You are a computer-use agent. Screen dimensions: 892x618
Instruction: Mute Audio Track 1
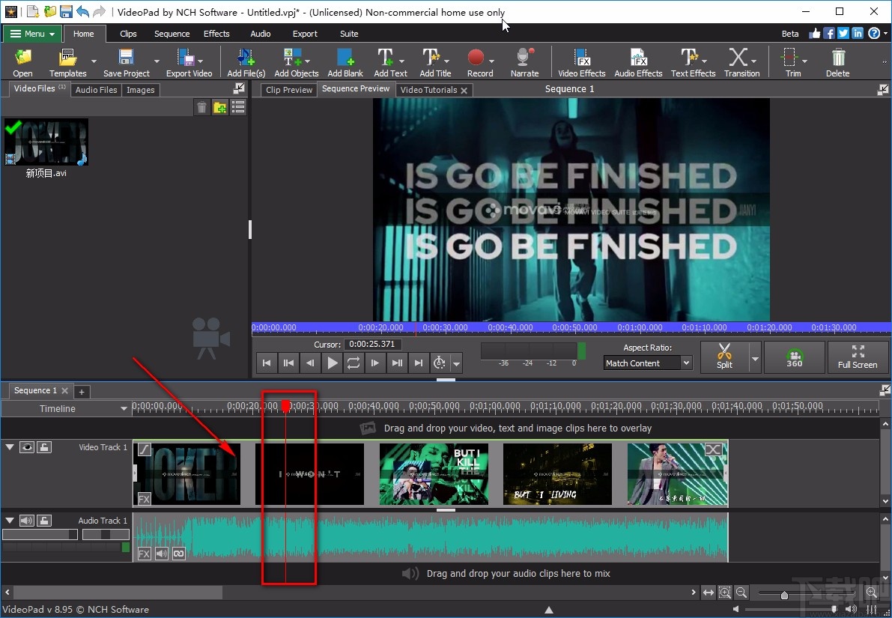point(27,521)
